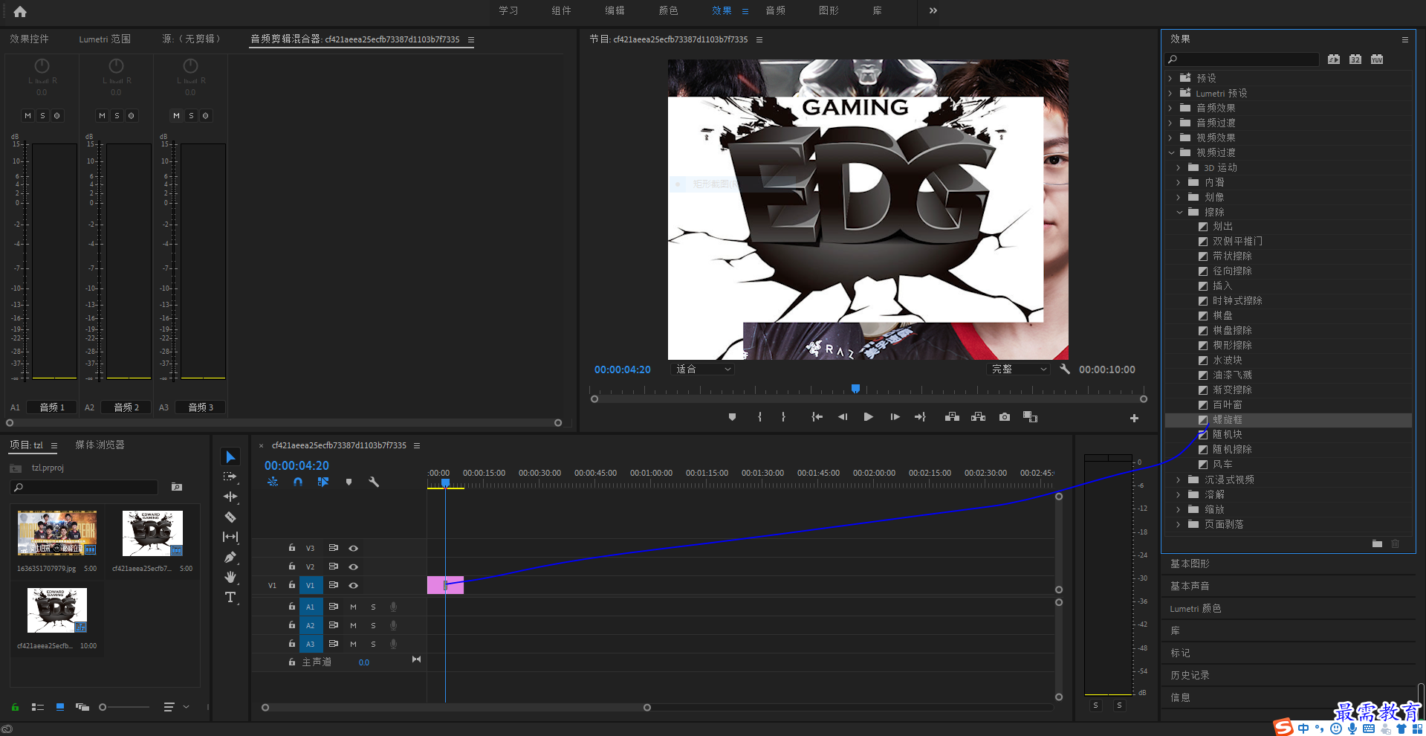This screenshot has width=1426, height=736.
Task: Click the Extract button
Action: (x=978, y=417)
